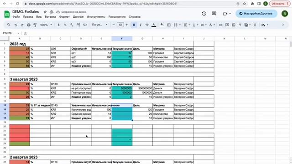Screen dimensions: 292x164
Task: Open text wrapping dropdown
Action: [203, 25]
